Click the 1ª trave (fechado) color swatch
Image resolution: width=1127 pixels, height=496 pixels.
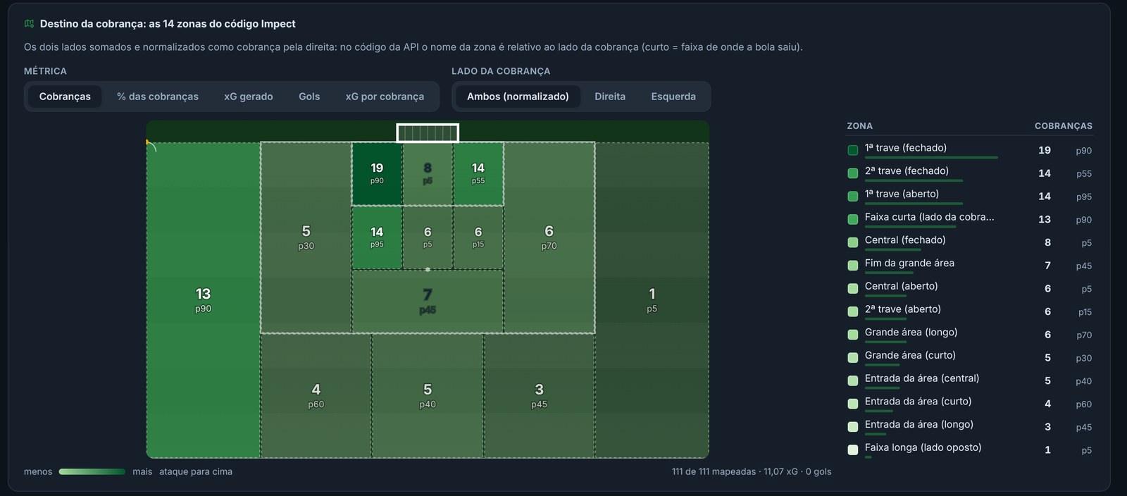click(853, 150)
